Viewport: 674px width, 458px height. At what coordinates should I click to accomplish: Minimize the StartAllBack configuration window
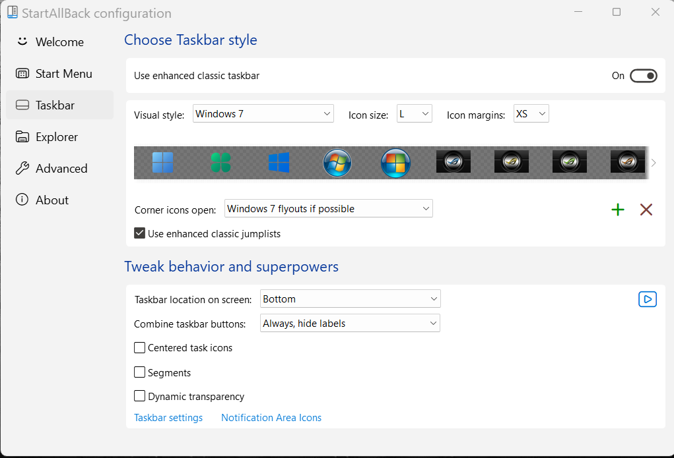(578, 12)
